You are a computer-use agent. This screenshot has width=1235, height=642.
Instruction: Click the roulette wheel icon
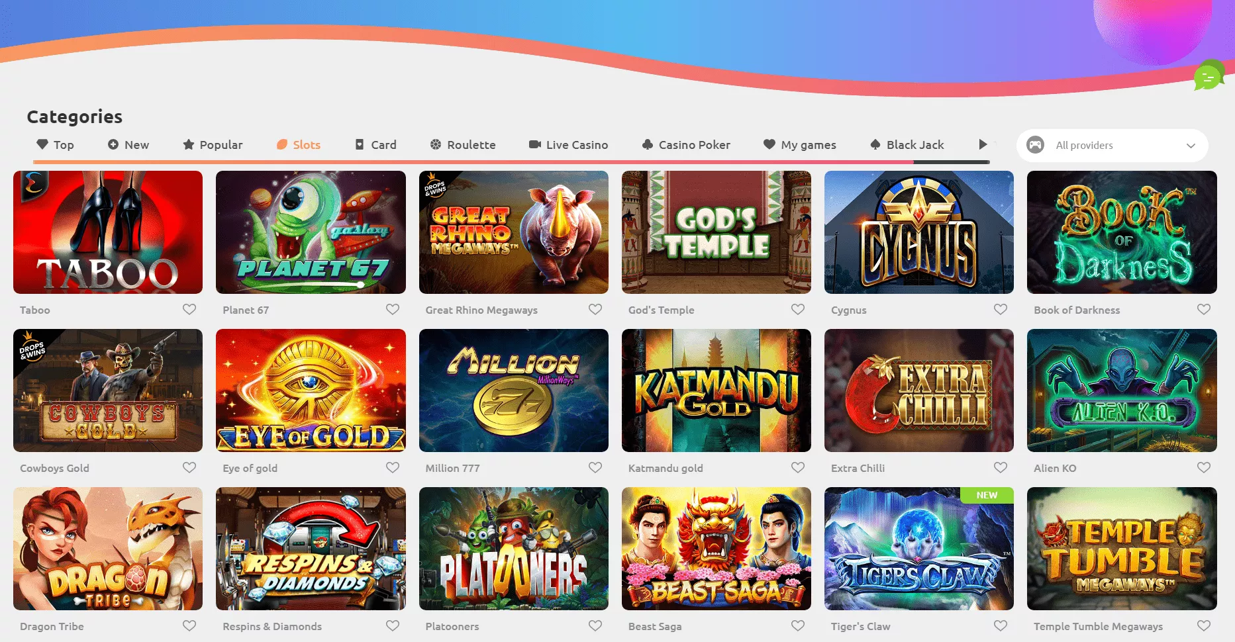pos(436,144)
